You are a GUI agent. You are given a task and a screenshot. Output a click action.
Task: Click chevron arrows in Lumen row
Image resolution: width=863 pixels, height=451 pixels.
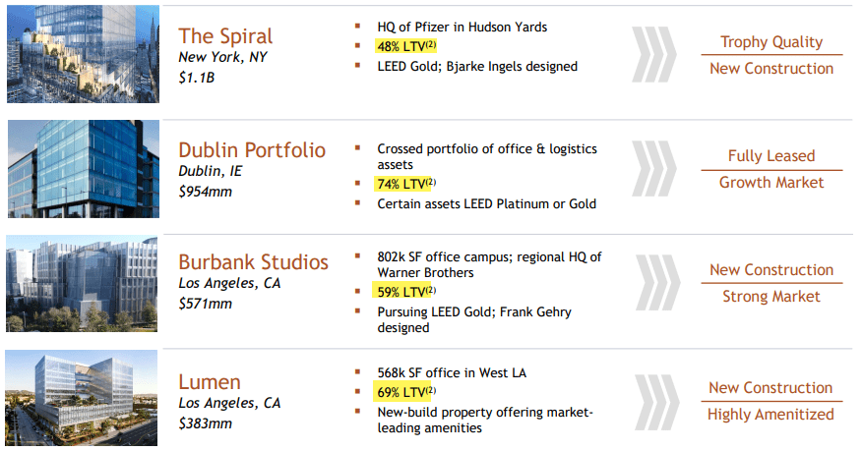coord(656,402)
